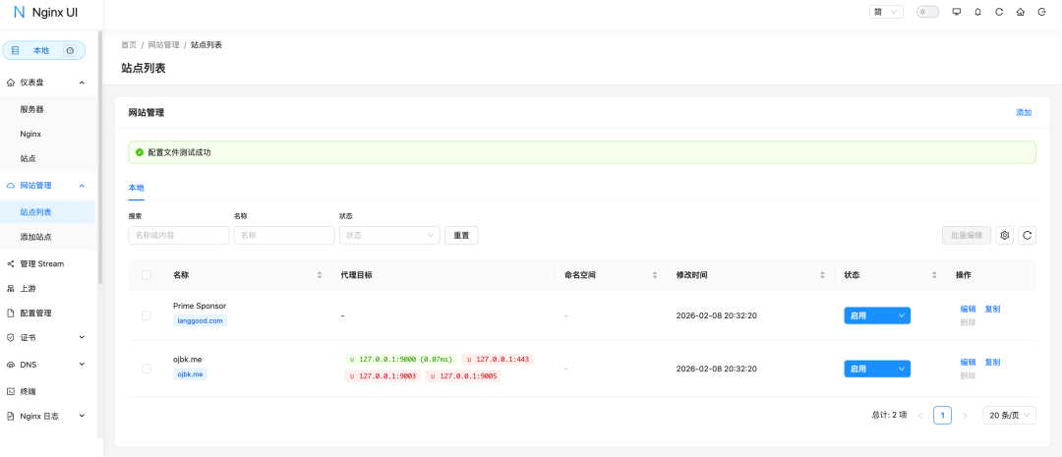The image size is (1062, 457).
Task: Open the 状态 filter dropdown
Action: pos(389,235)
